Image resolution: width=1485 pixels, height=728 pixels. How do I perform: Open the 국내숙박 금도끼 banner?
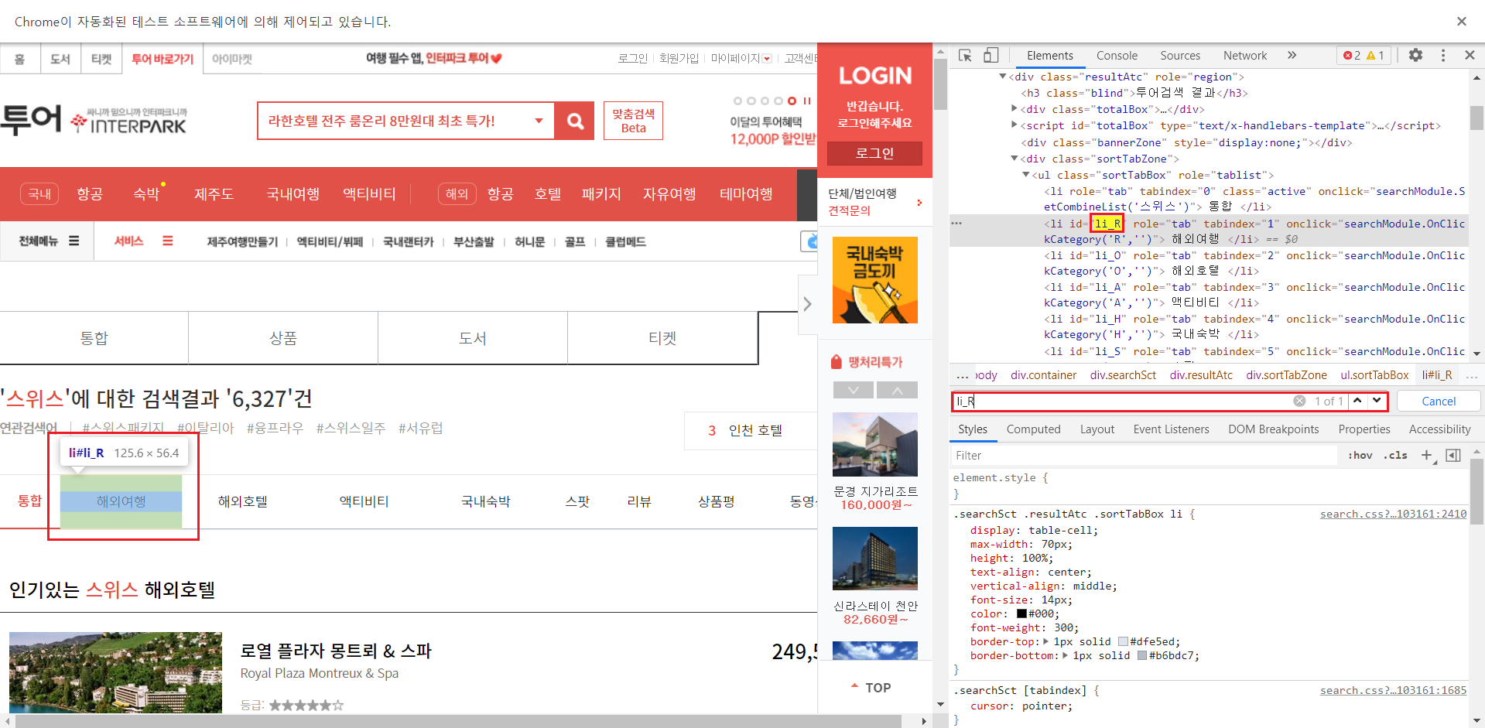[x=875, y=280]
